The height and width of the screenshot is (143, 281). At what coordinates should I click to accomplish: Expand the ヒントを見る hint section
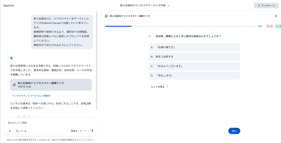point(159,87)
